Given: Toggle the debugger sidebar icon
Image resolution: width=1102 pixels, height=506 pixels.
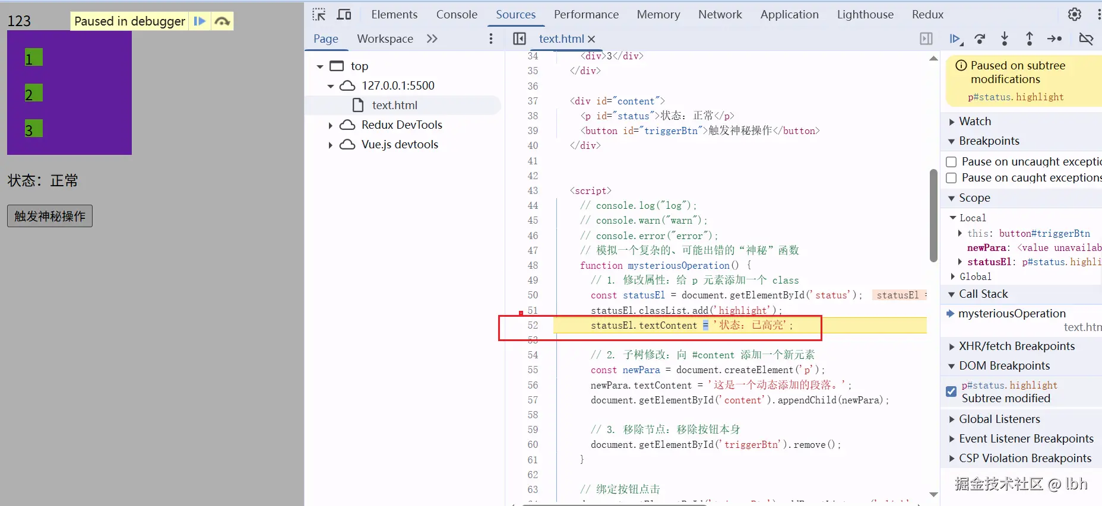Looking at the screenshot, I should point(926,39).
